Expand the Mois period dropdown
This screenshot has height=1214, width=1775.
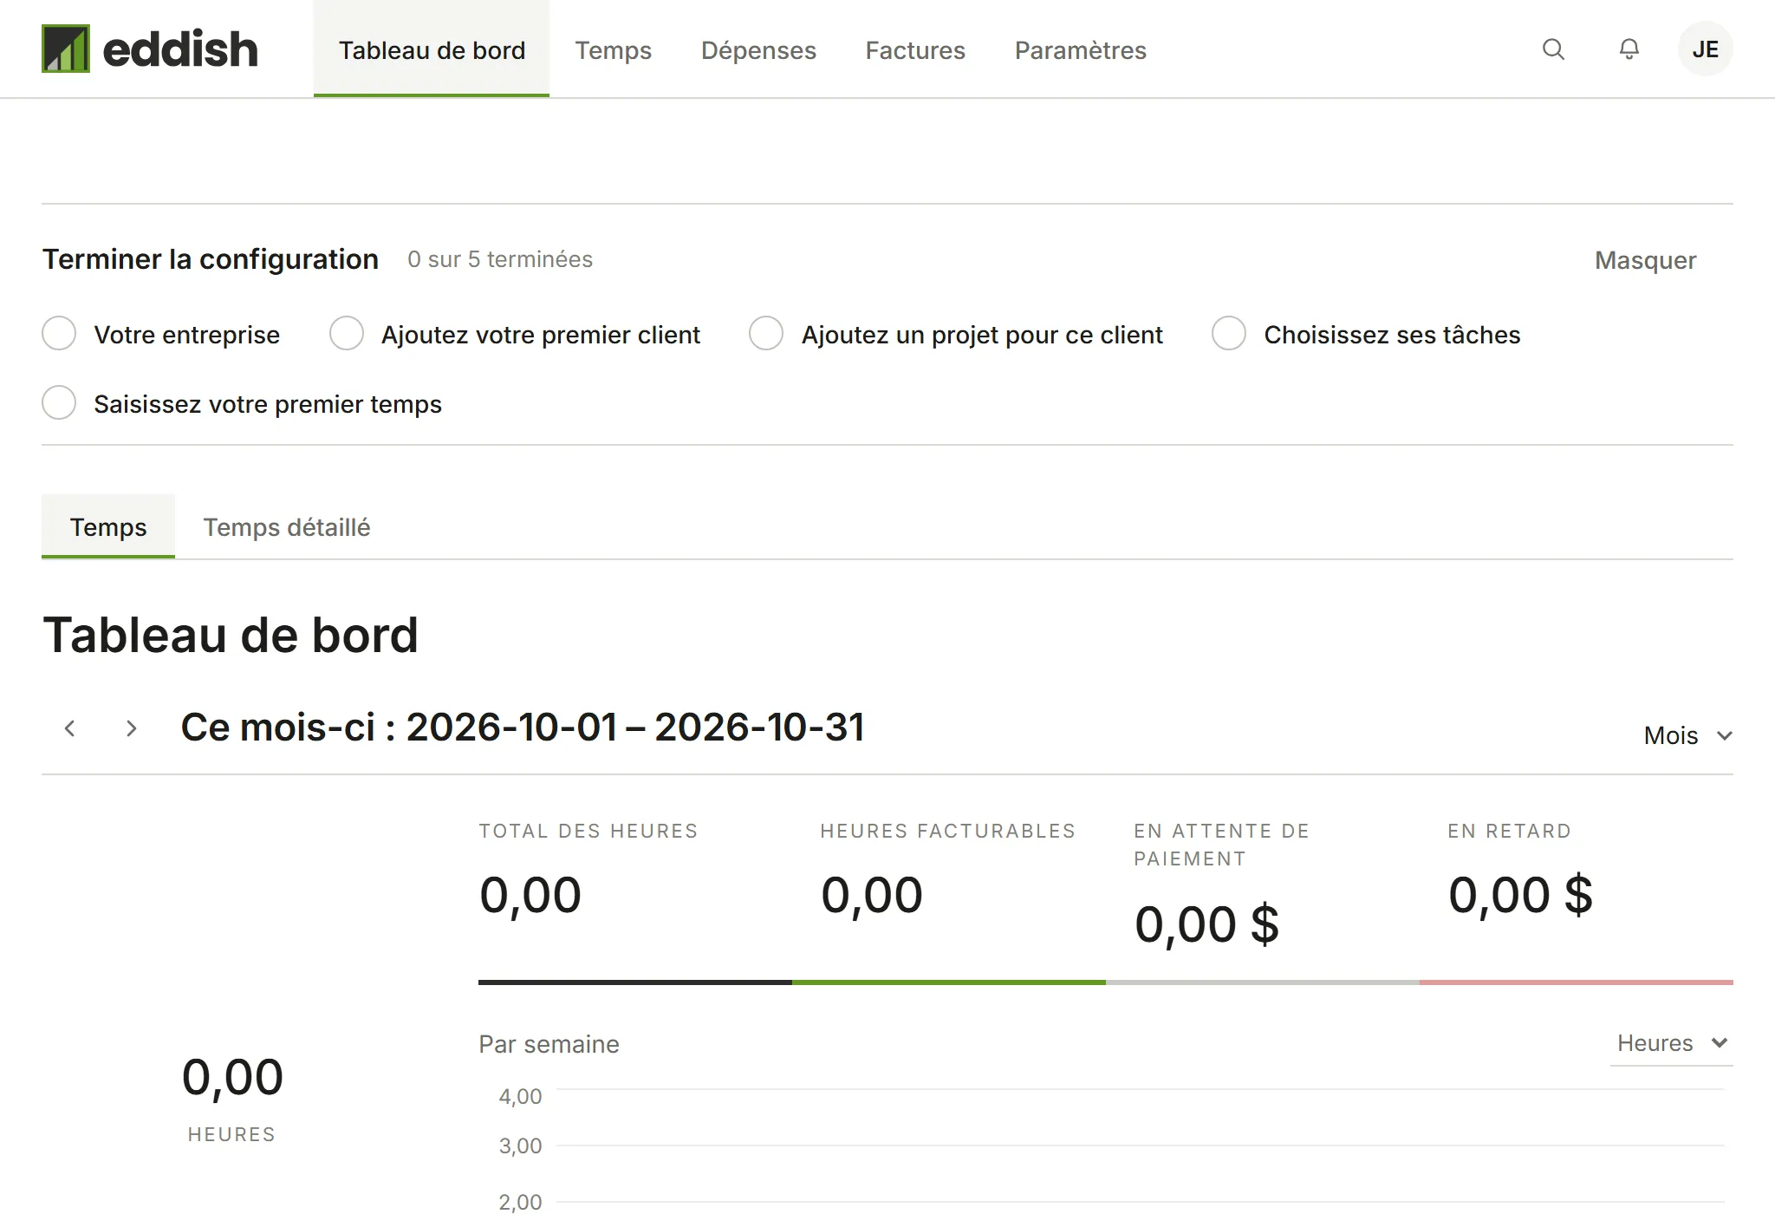point(1687,735)
